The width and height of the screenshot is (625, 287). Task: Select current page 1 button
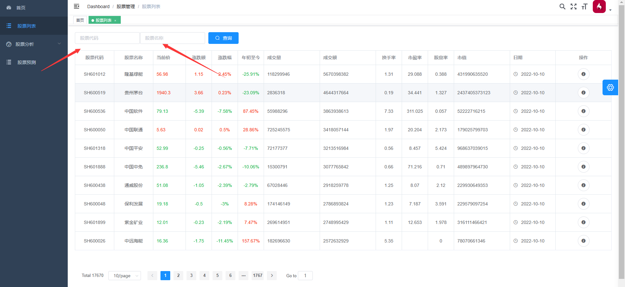coord(165,276)
